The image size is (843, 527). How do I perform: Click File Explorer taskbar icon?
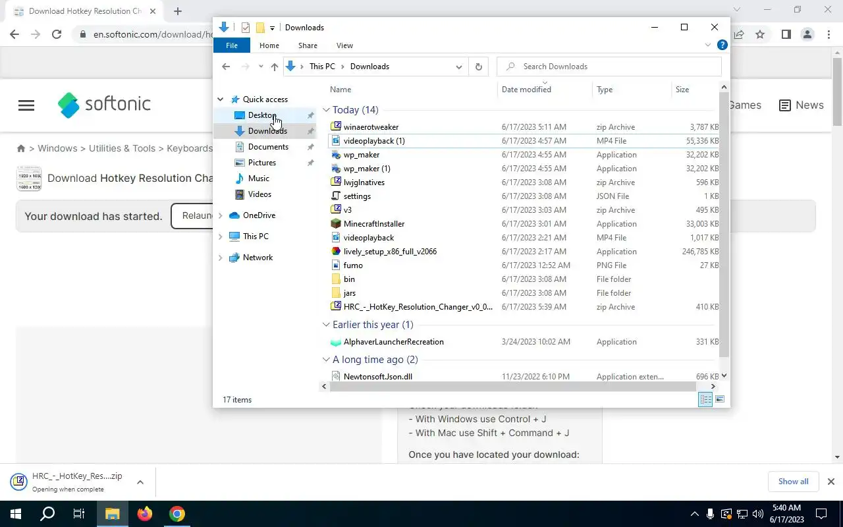point(112,514)
